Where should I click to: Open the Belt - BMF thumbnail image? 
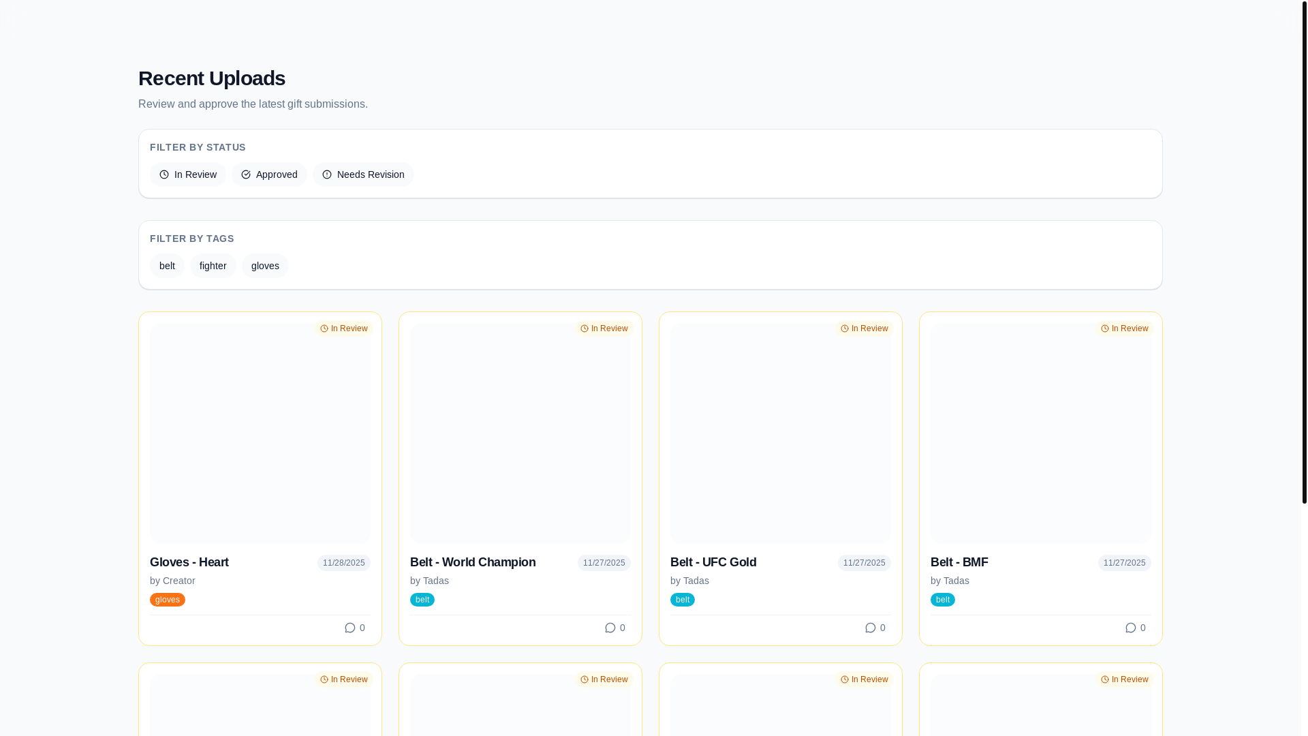point(1041,433)
